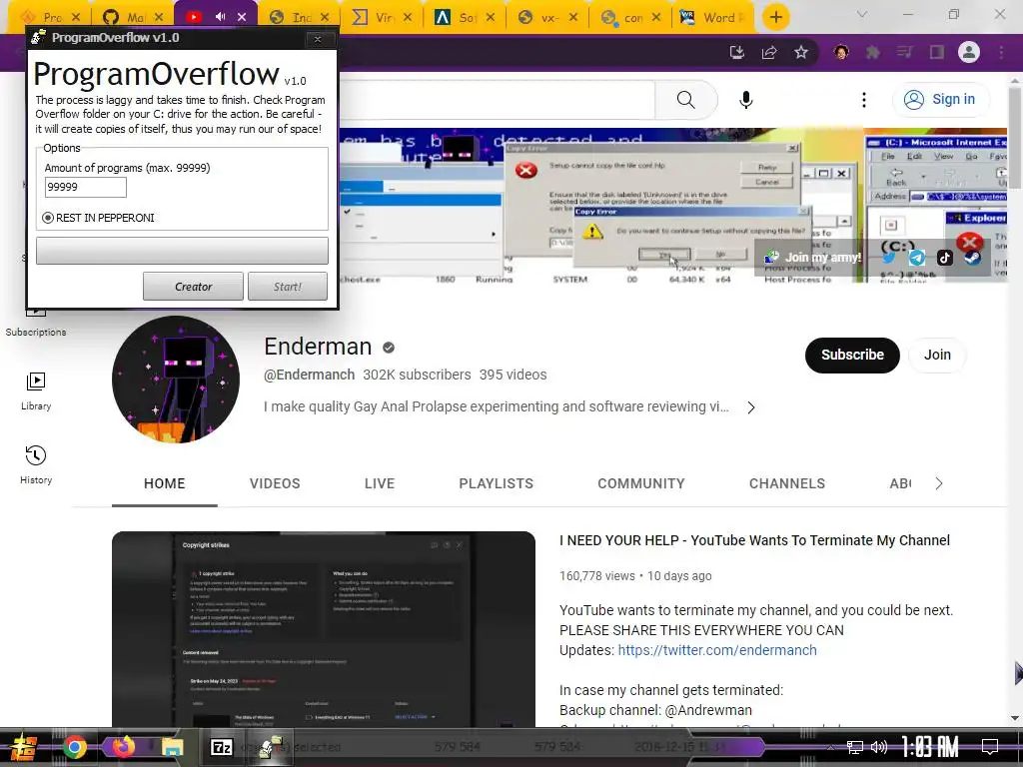This screenshot has width=1023, height=767.
Task: Open Telegram link in channel banner
Action: tap(917, 258)
